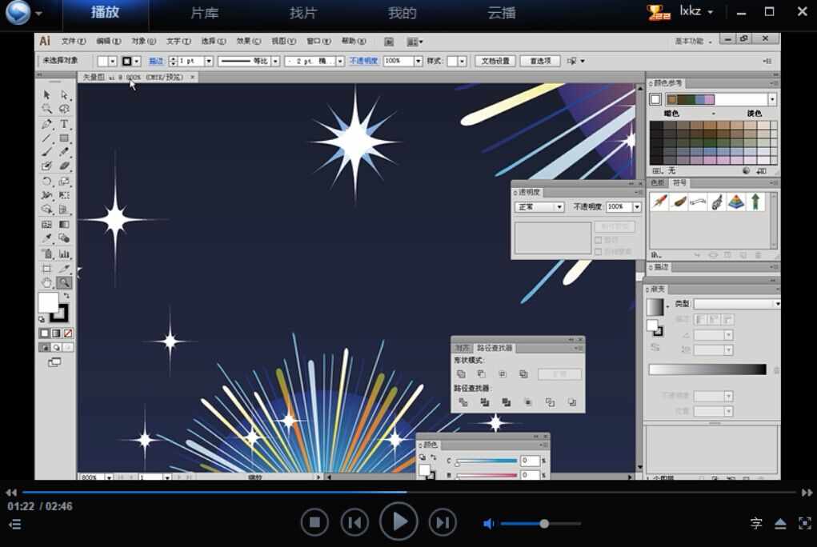Viewport: 817px width, 547px height.
Task: Click the rocket symbol in the Symbols panel
Action: pos(660,202)
